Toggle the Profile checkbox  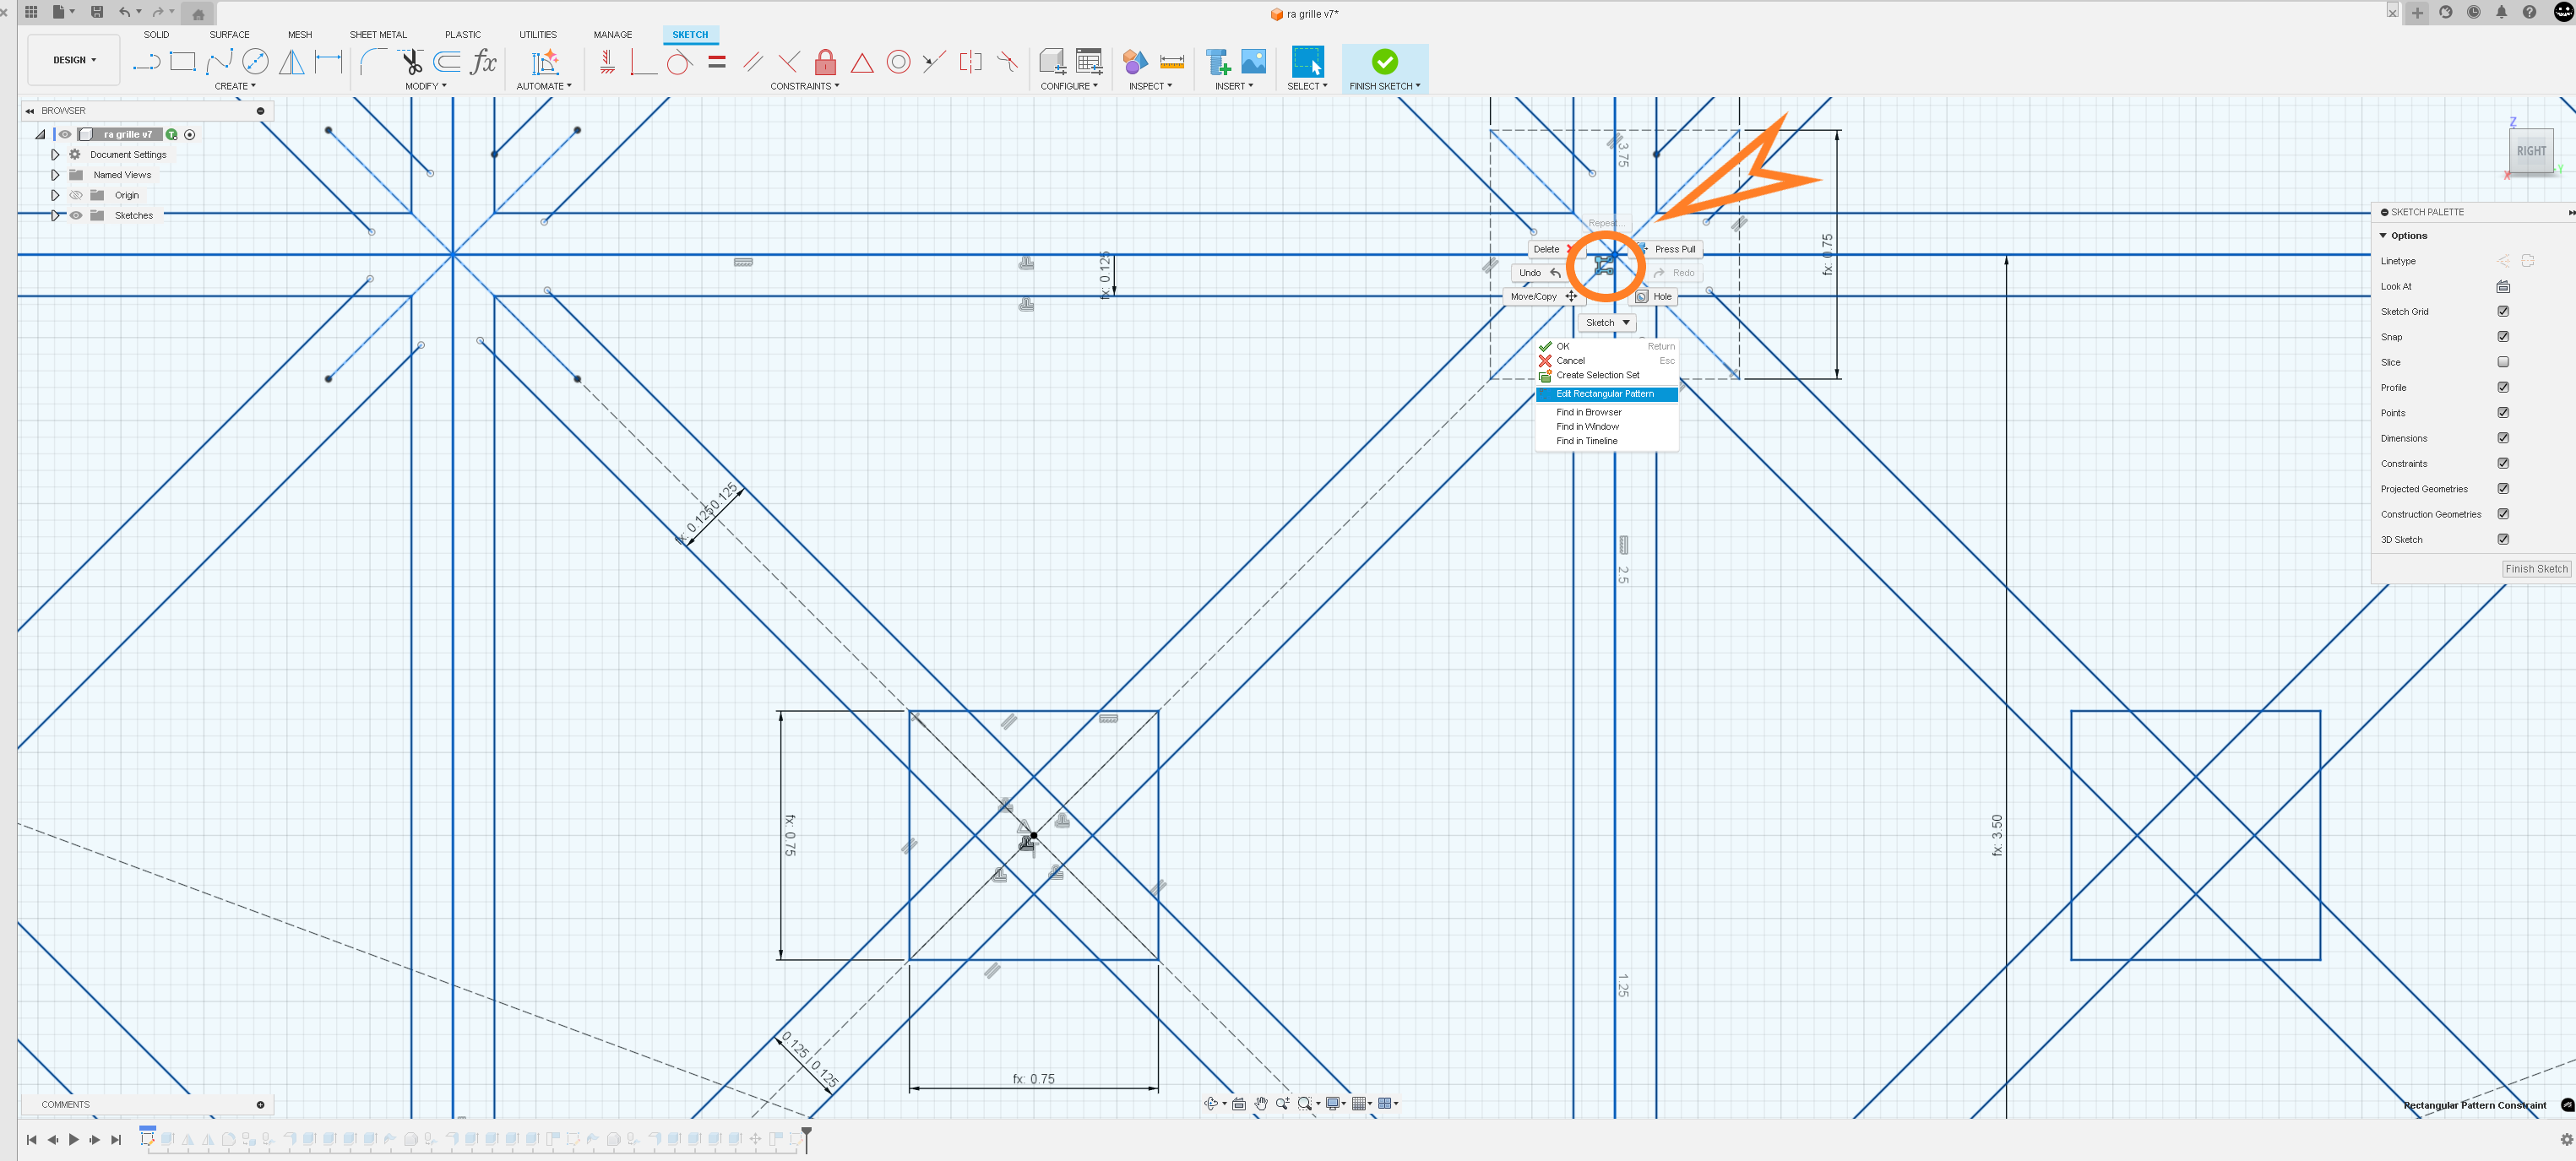[2503, 387]
